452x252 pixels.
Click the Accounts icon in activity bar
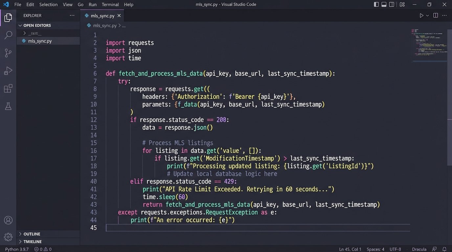click(x=8, y=220)
